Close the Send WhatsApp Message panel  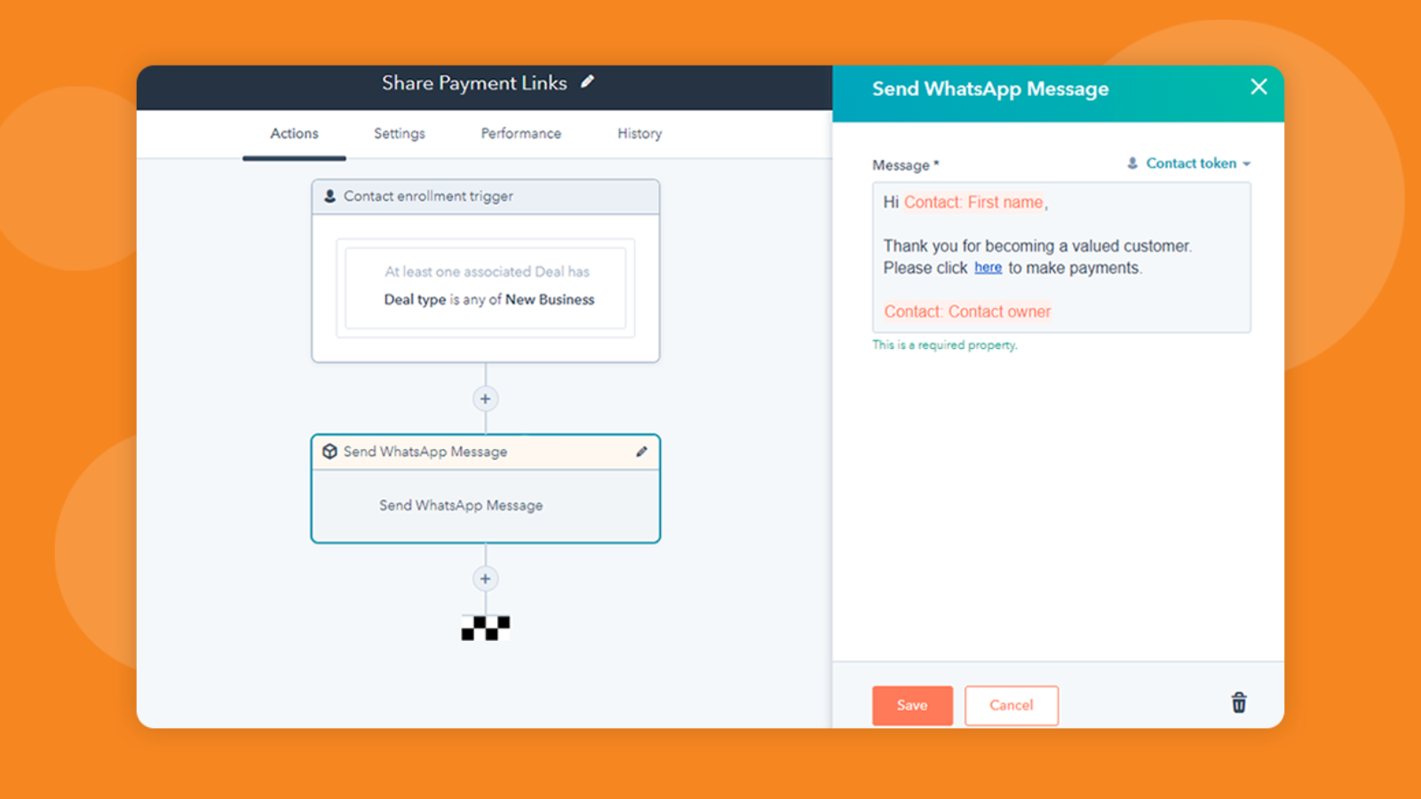click(1258, 87)
